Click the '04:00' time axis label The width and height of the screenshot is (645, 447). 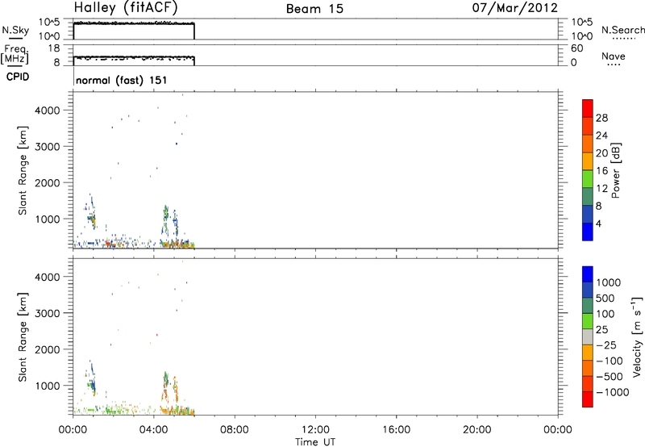(154, 430)
